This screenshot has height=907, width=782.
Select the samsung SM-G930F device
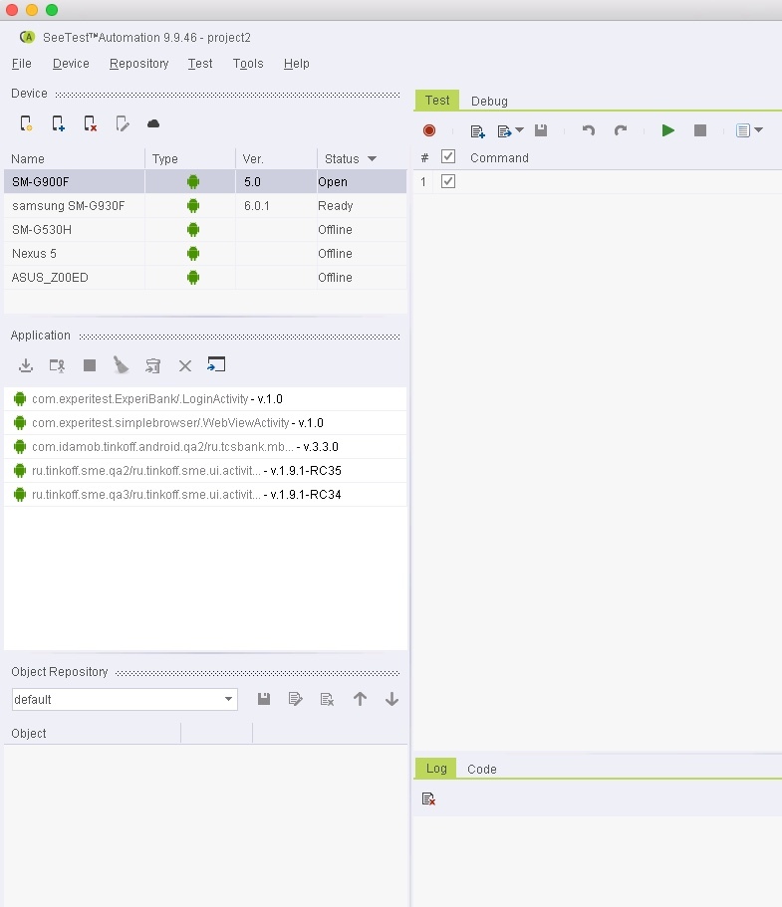pyautogui.click(x=205, y=206)
